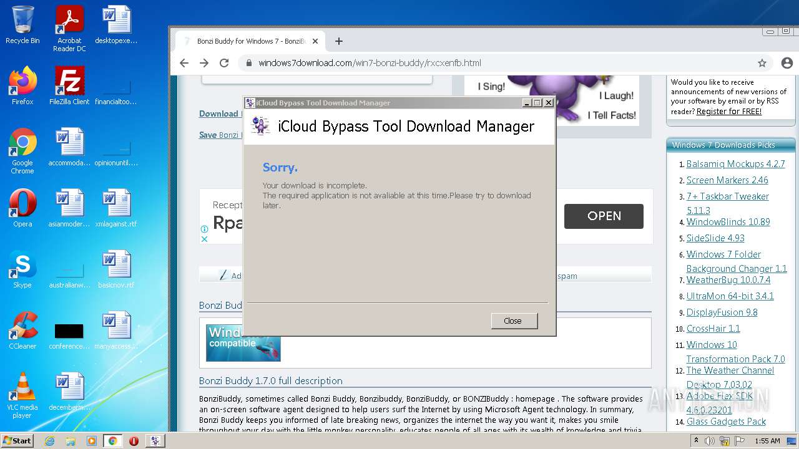Screen dimensions: 799x449
Task: Click Chrome's forward navigation arrow
Action: point(204,63)
